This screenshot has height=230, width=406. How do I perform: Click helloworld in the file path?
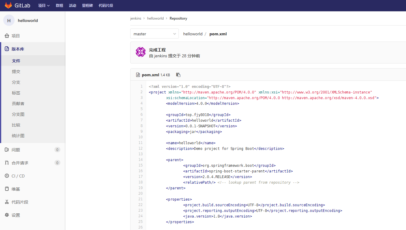193,34
